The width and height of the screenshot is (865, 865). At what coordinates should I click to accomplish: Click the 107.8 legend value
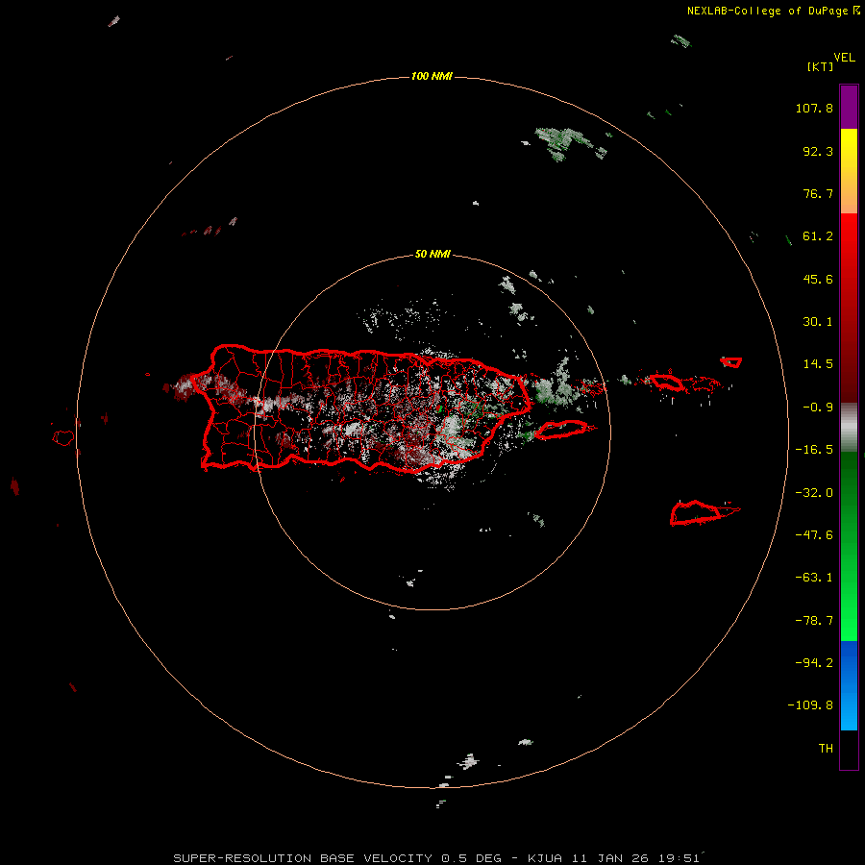[x=814, y=108]
